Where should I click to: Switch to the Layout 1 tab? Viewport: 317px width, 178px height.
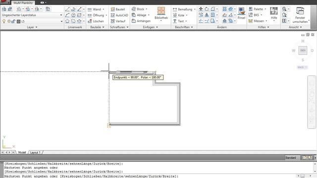[x=35, y=152]
